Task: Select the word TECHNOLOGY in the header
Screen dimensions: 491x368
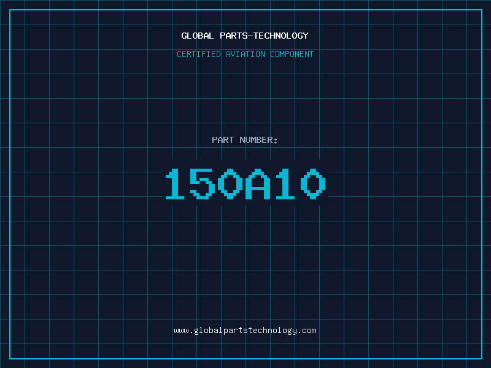Action: coord(281,36)
